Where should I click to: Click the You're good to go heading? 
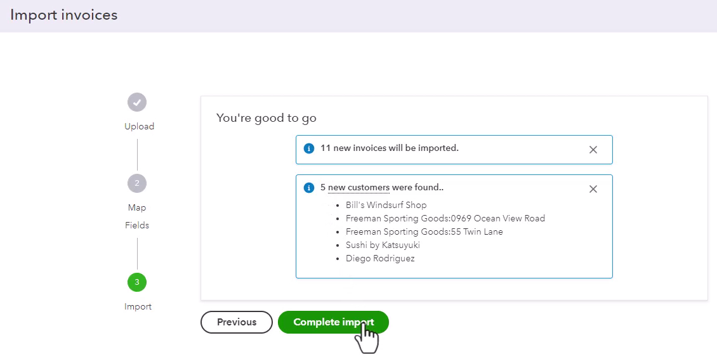pyautogui.click(x=266, y=118)
